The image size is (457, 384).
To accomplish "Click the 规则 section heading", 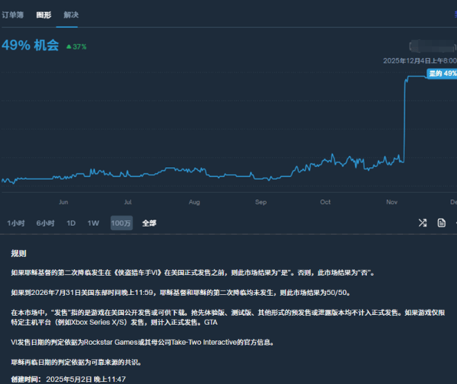I will [x=19, y=253].
